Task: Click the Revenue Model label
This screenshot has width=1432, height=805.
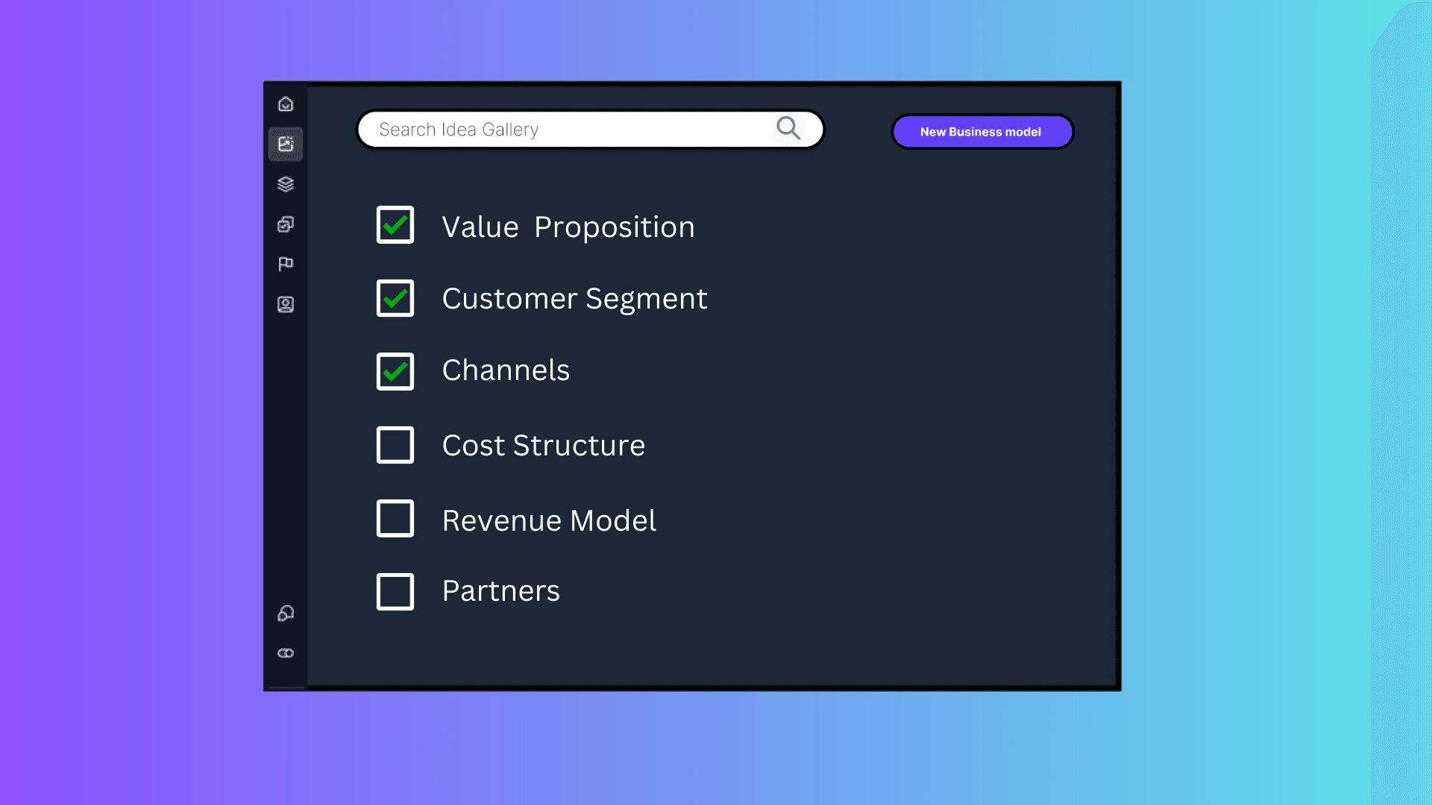Action: tap(549, 520)
